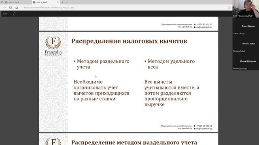Click the forward navigation arrow
Screen dimensions: 259x145
4,8
